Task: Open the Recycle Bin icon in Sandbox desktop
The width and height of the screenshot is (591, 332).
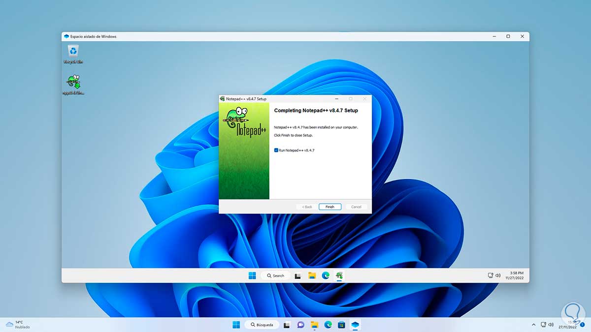Action: click(x=73, y=54)
